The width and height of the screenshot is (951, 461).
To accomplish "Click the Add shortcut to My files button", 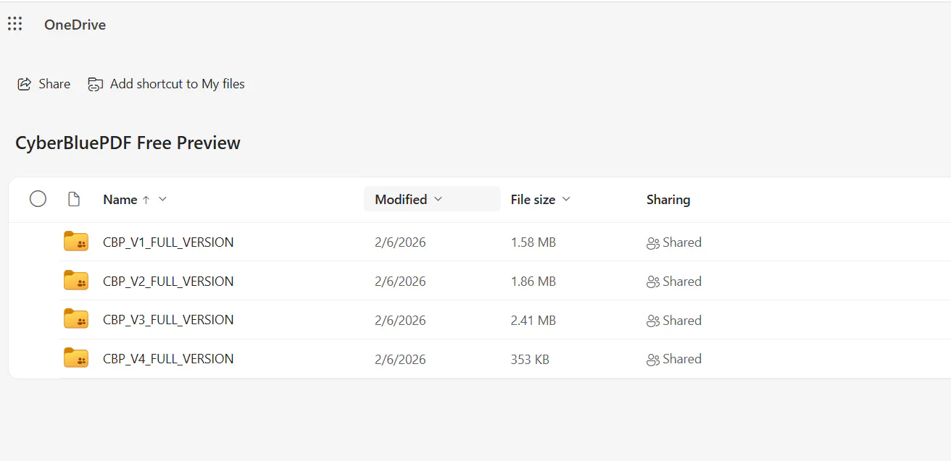I will pos(167,84).
